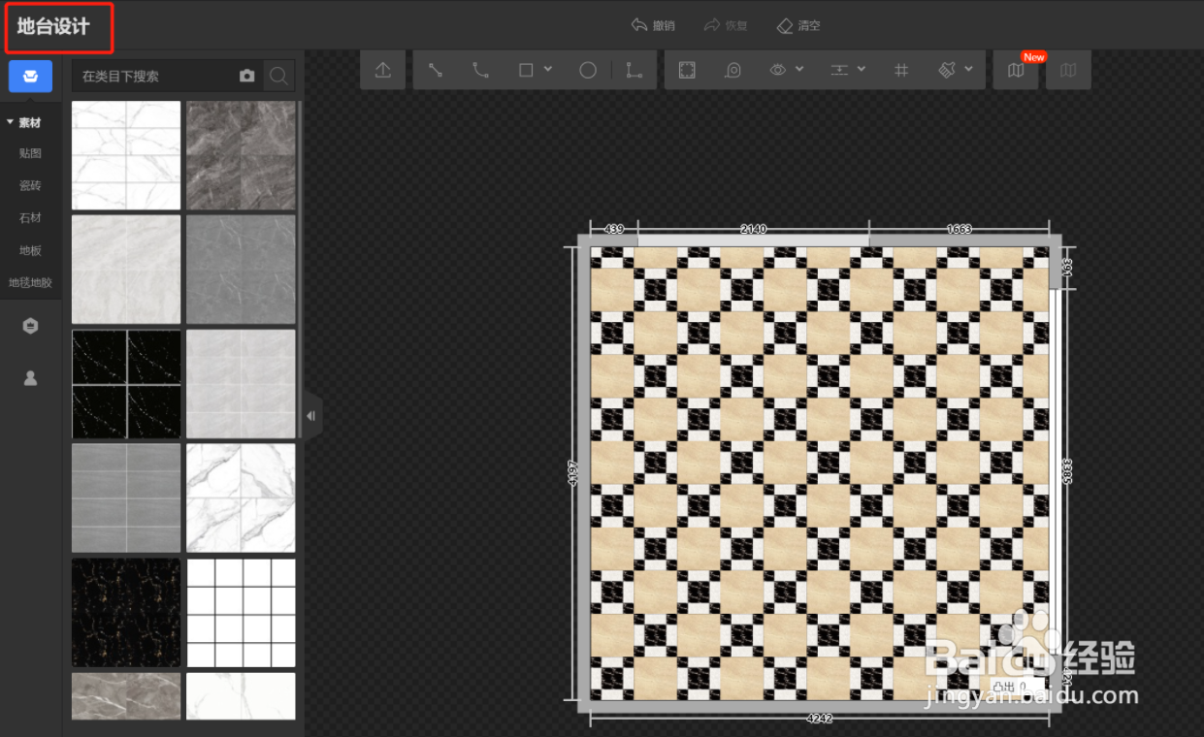Pick the white veined marble thumbnail, fourth row
This screenshot has width=1204, height=737.
tap(241, 498)
